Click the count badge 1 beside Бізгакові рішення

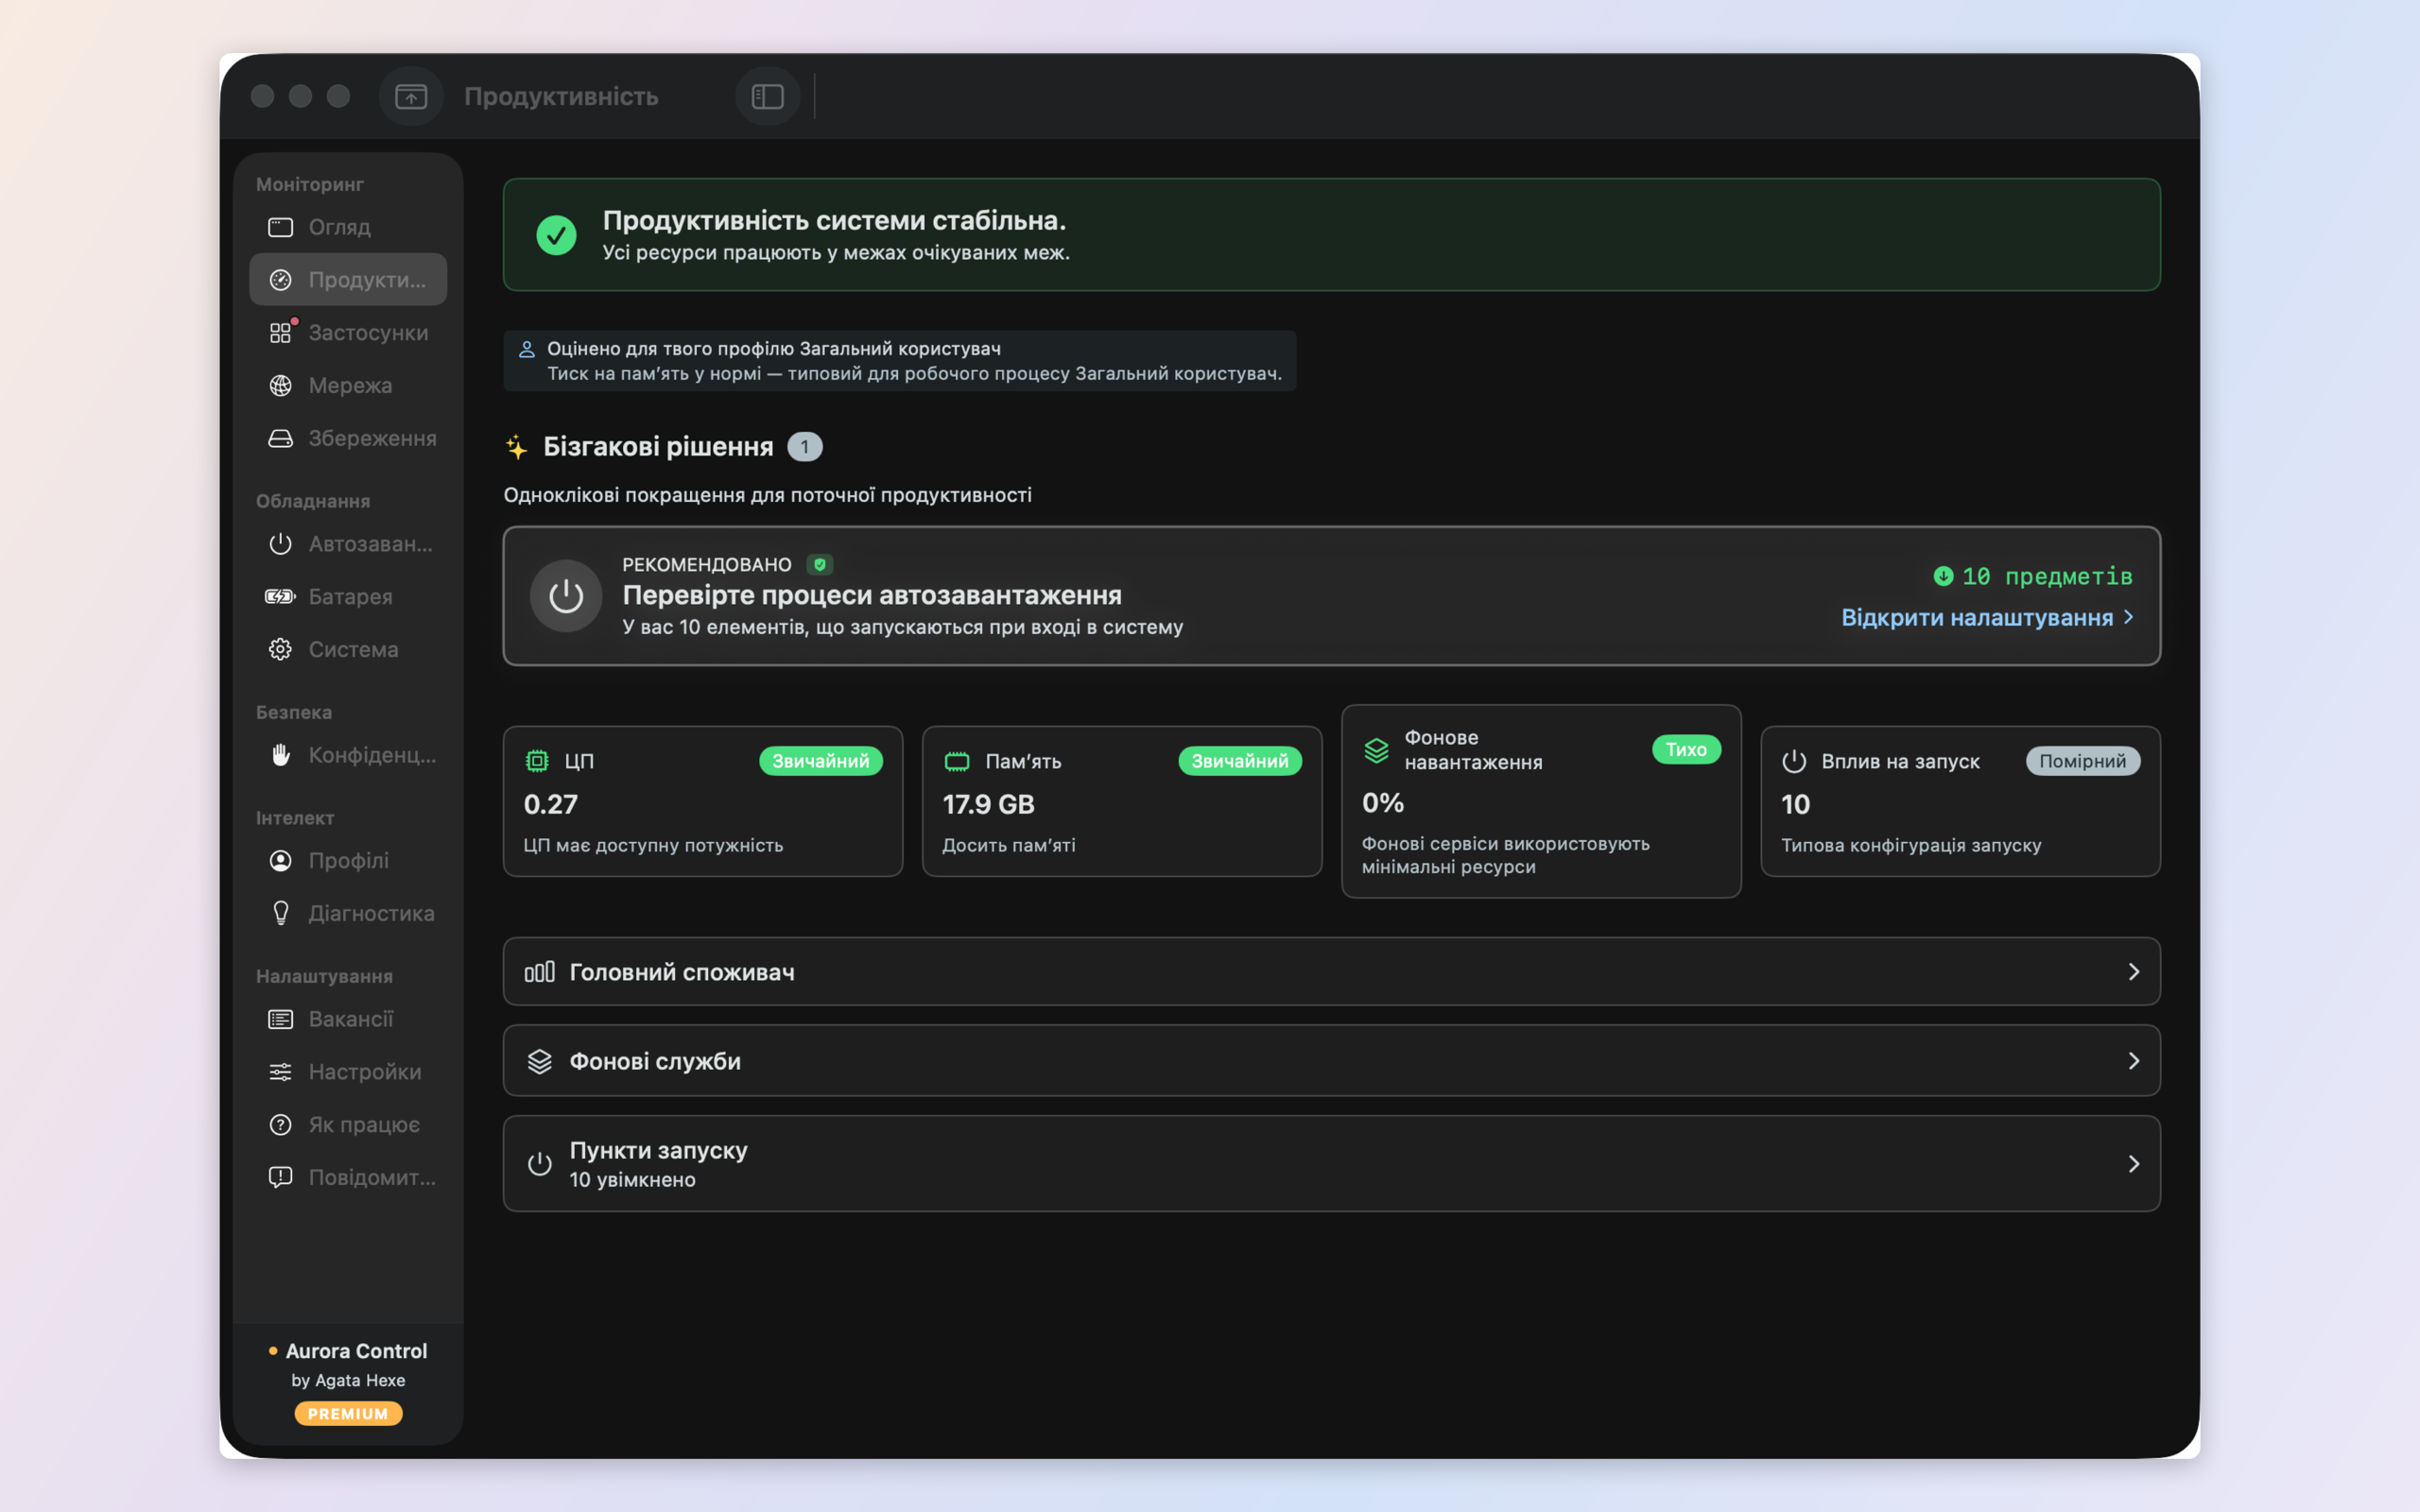pos(804,447)
